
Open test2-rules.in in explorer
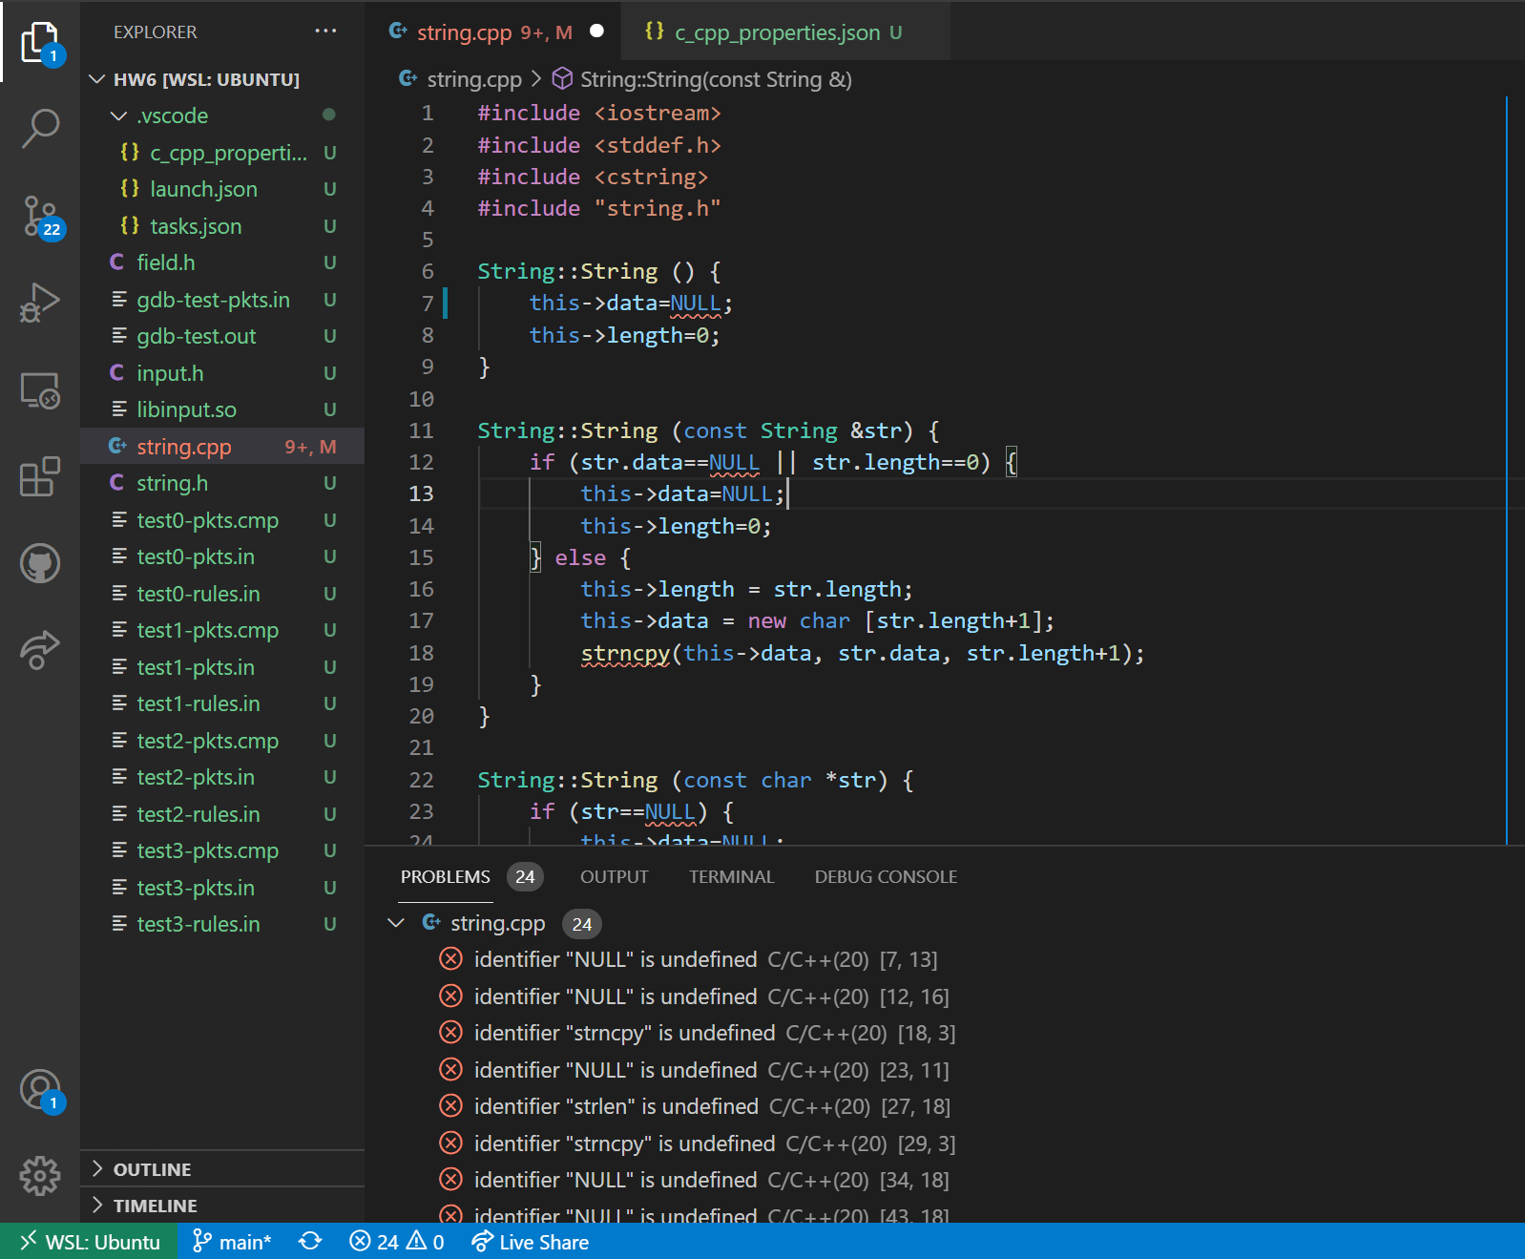point(222,814)
